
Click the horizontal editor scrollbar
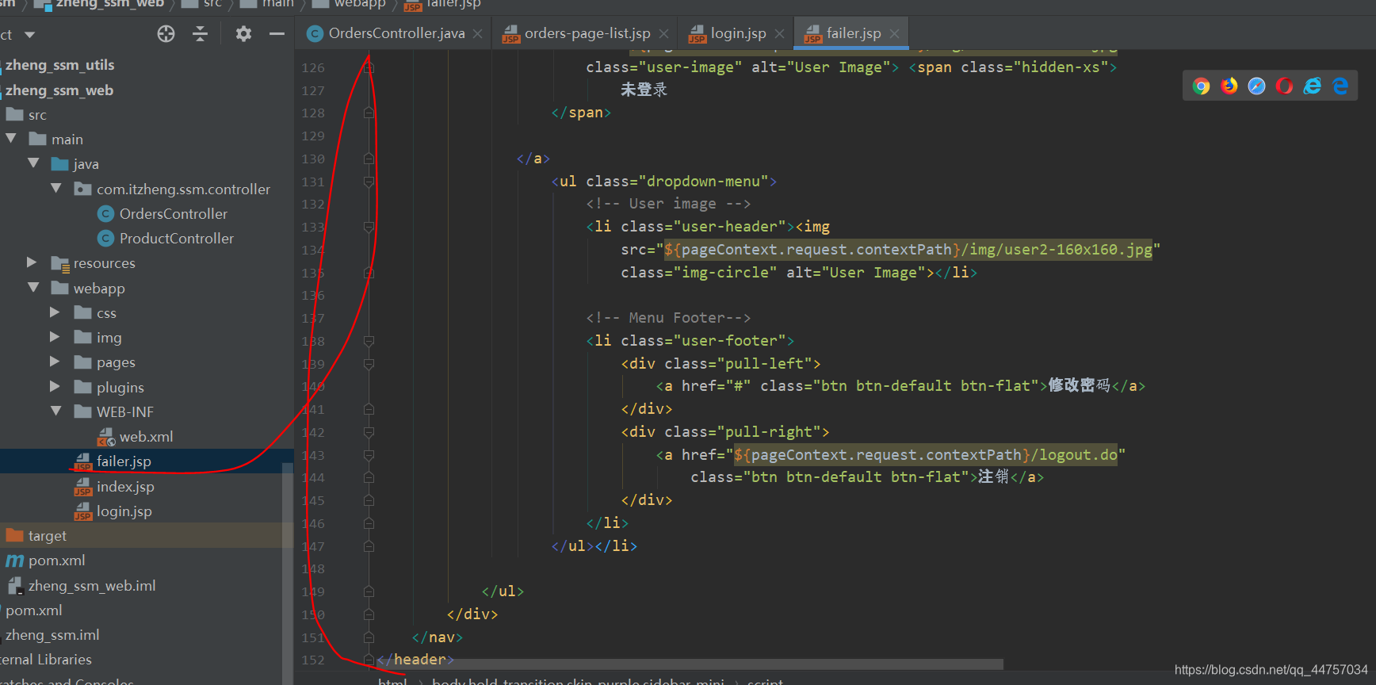pyautogui.click(x=690, y=664)
